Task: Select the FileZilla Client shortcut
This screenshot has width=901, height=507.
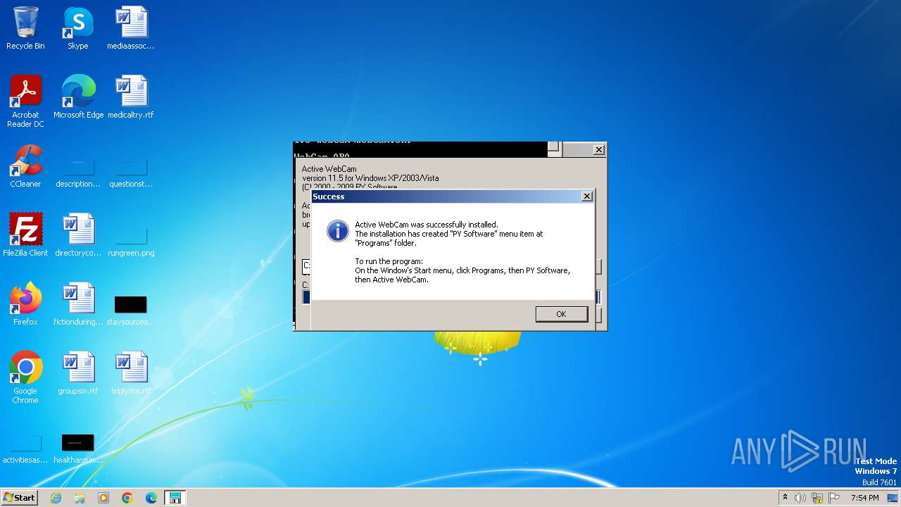Action: (25, 235)
